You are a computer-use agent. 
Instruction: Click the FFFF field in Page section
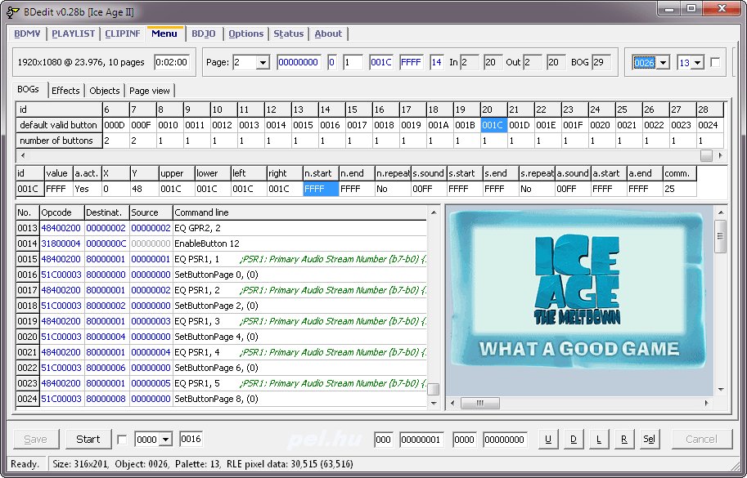[411, 62]
